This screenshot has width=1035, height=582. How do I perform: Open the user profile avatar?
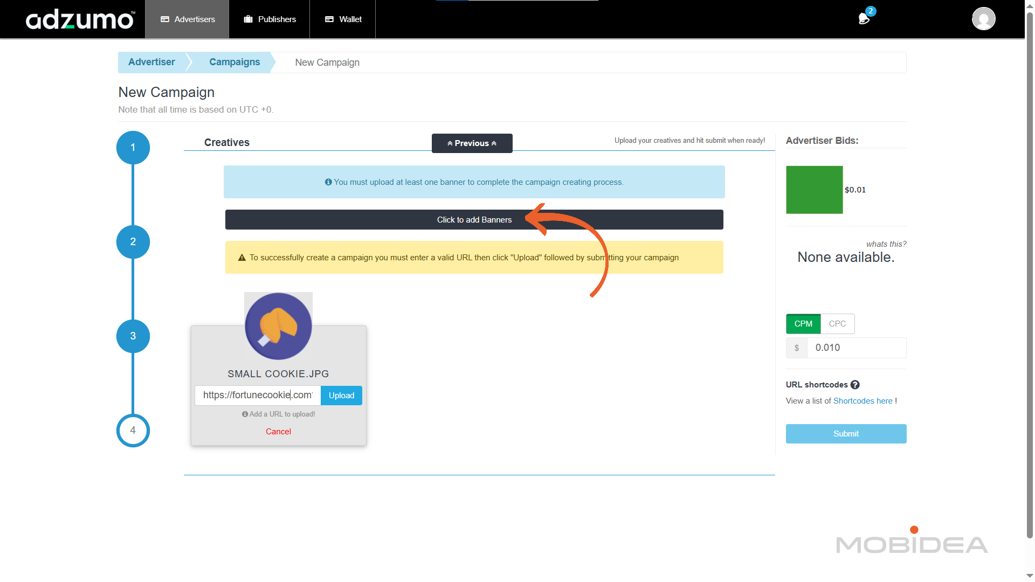983,19
